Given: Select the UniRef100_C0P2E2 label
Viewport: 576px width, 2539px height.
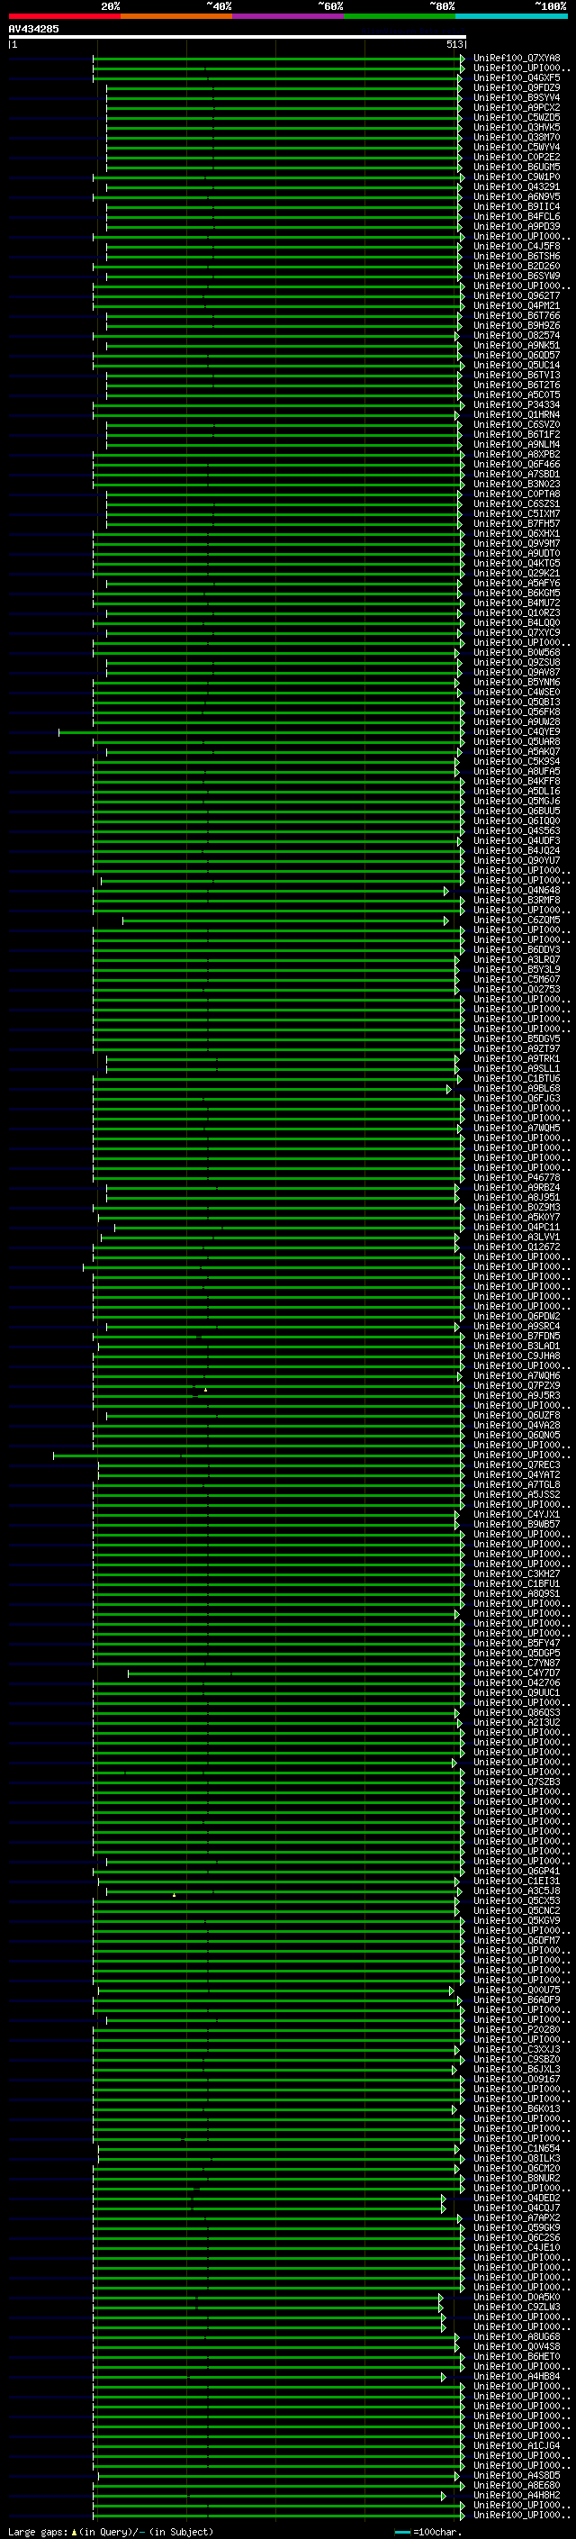Looking at the screenshot, I should pos(517,157).
